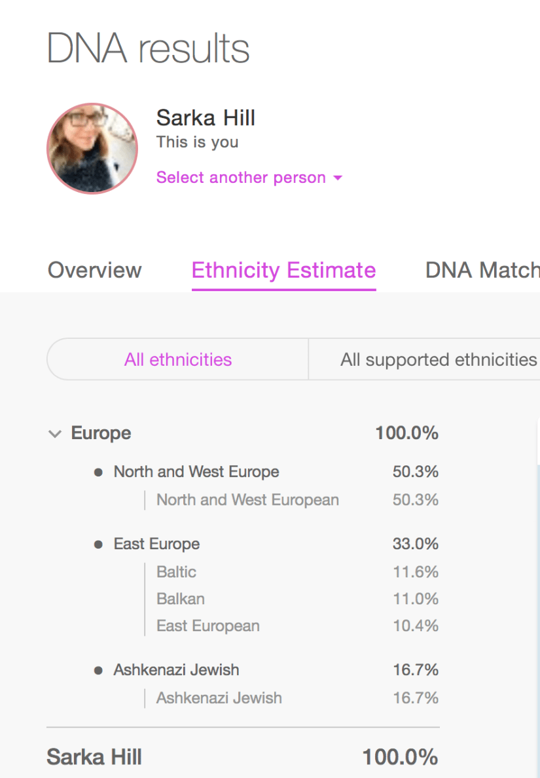
Task: Click the Ashkenazi Jewish 16.7% sub-entry
Action: click(219, 698)
